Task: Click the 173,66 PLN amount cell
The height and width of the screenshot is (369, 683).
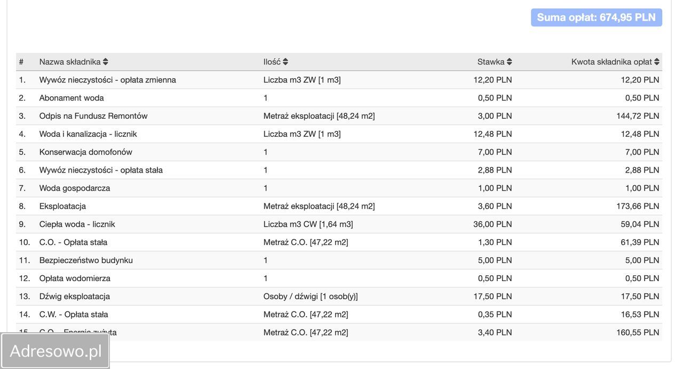Action: (638, 206)
